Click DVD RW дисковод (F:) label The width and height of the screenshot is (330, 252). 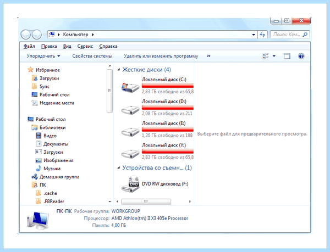(x=165, y=184)
